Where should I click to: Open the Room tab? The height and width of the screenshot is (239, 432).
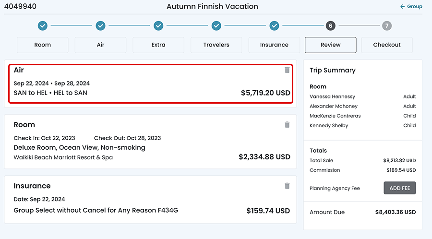tap(43, 45)
